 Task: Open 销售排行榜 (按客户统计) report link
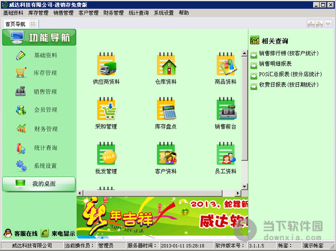(289, 53)
